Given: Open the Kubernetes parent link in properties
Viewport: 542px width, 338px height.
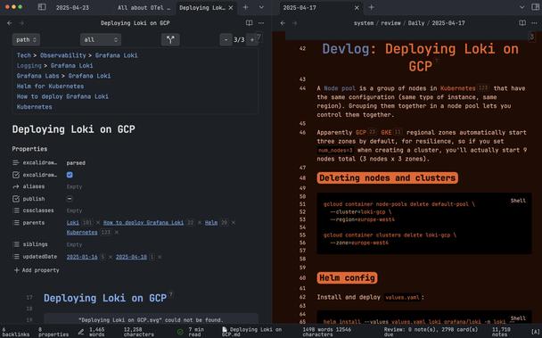Looking at the screenshot, I should coord(82,232).
